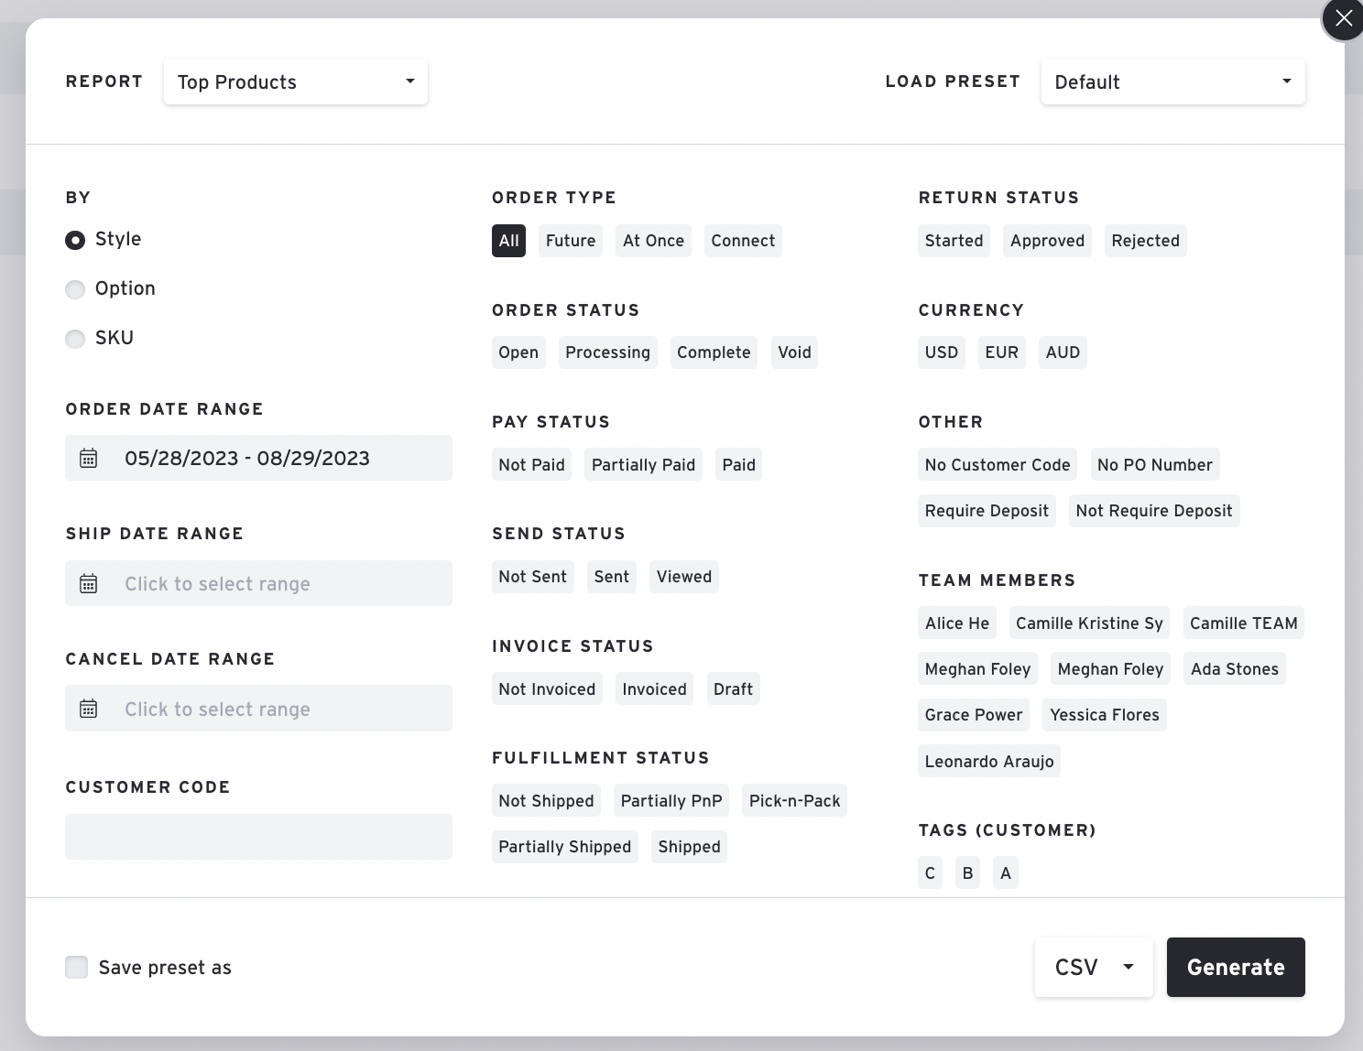
Task: Click the Generate button
Action: click(1235, 967)
